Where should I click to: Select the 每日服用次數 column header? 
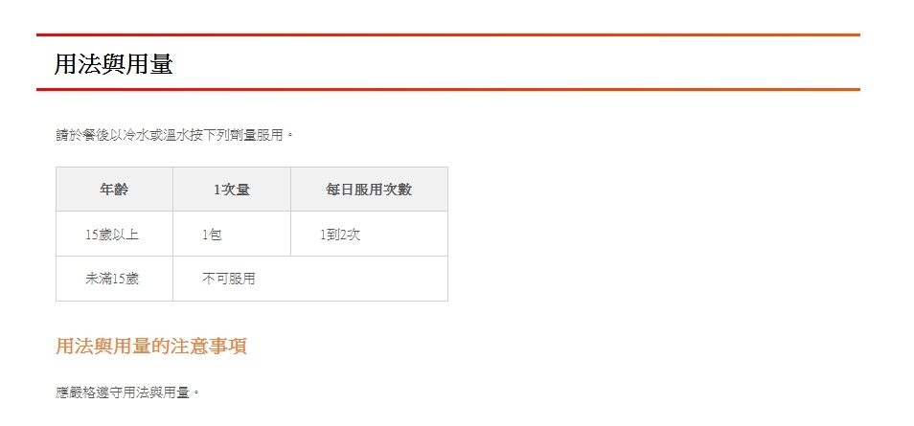[x=368, y=190]
